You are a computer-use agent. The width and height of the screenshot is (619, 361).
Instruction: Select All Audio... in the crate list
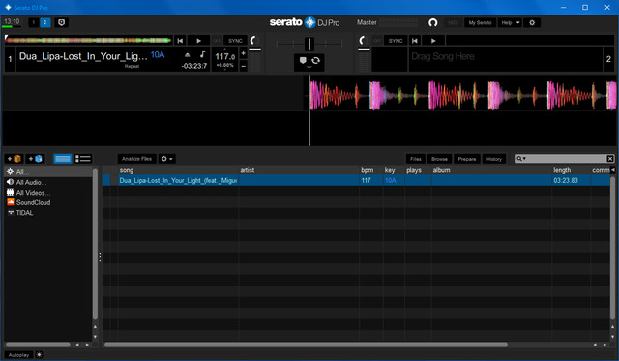coord(48,182)
